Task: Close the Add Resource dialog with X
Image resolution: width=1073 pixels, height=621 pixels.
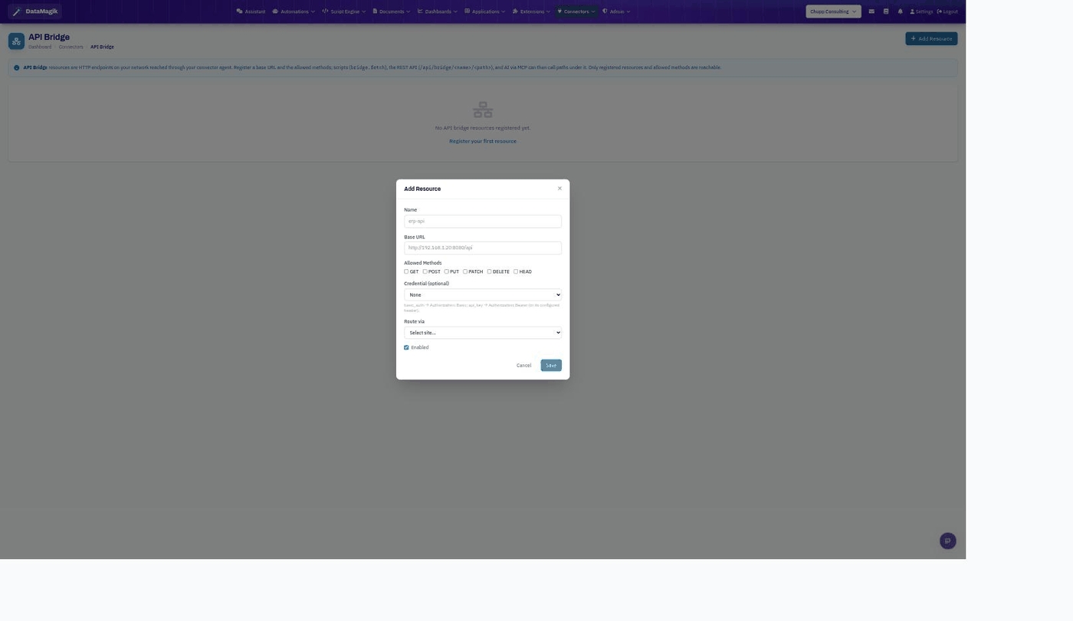Action: [559, 189]
